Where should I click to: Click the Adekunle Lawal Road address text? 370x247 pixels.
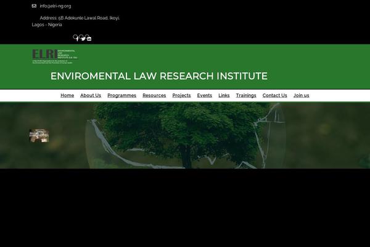click(76, 21)
